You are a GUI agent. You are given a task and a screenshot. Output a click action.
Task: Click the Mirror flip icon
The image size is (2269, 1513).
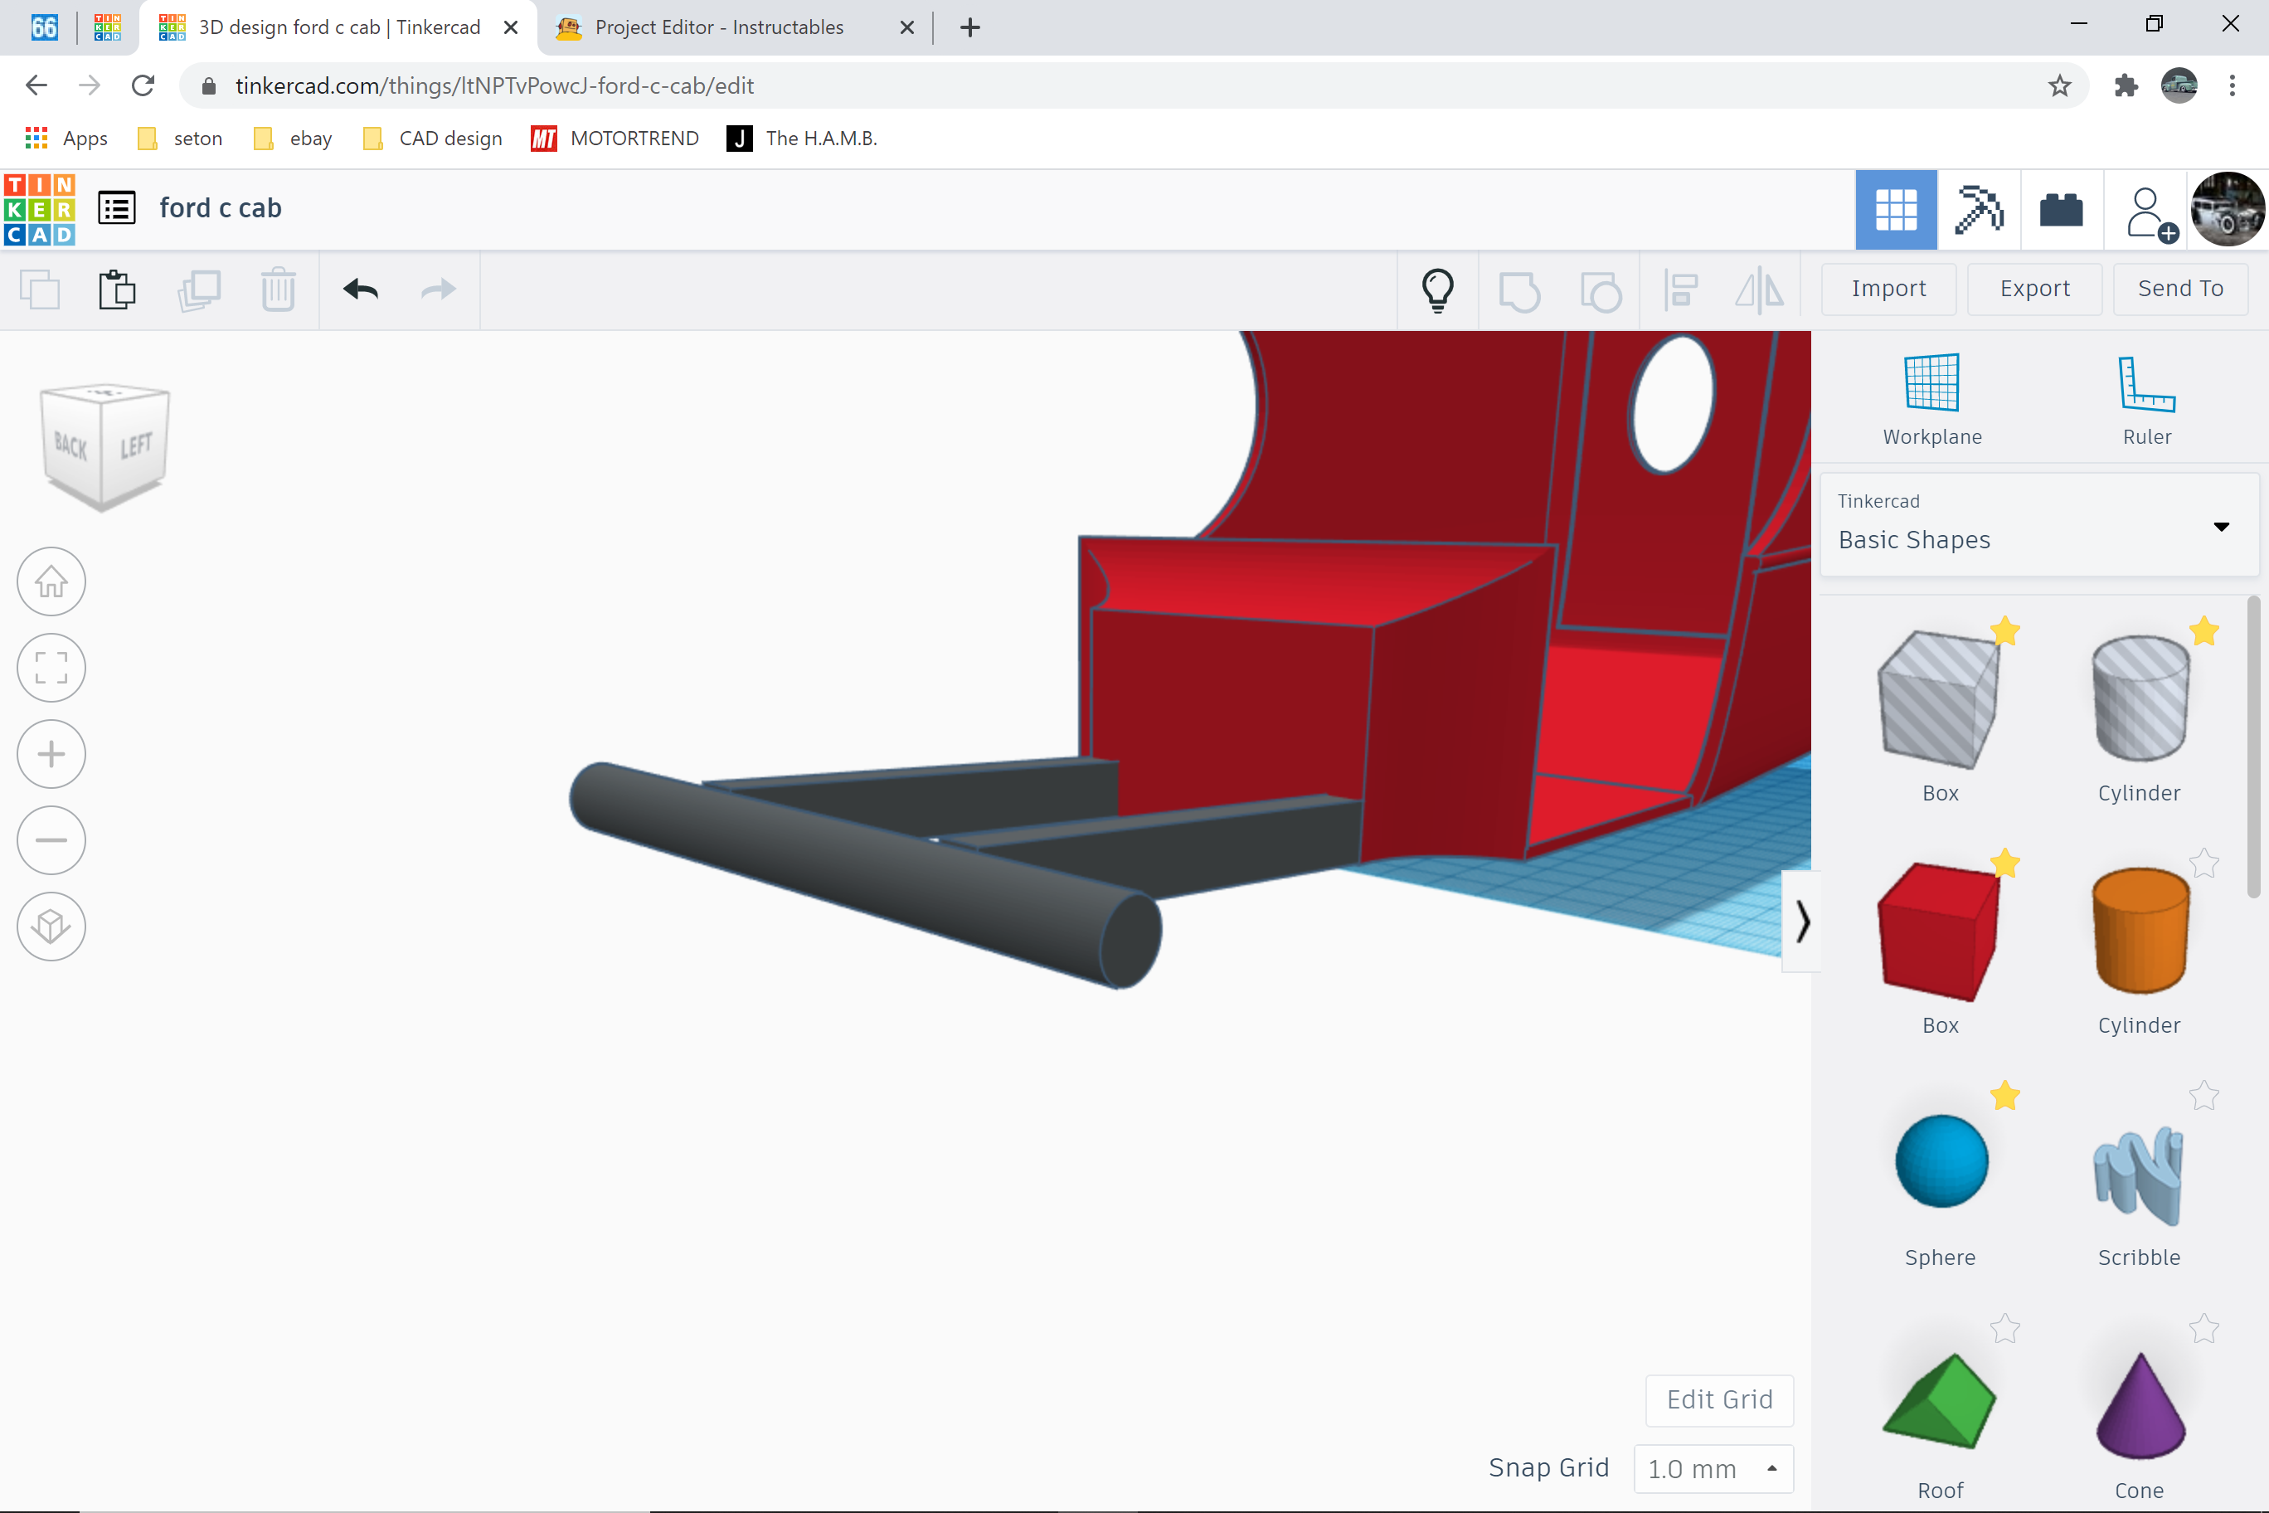coord(1760,289)
